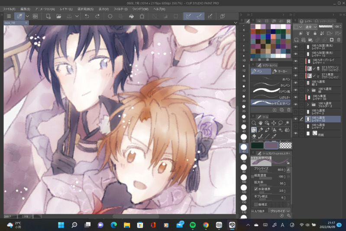
Task: Click the Redo arrow
Action: (x=97, y=16)
